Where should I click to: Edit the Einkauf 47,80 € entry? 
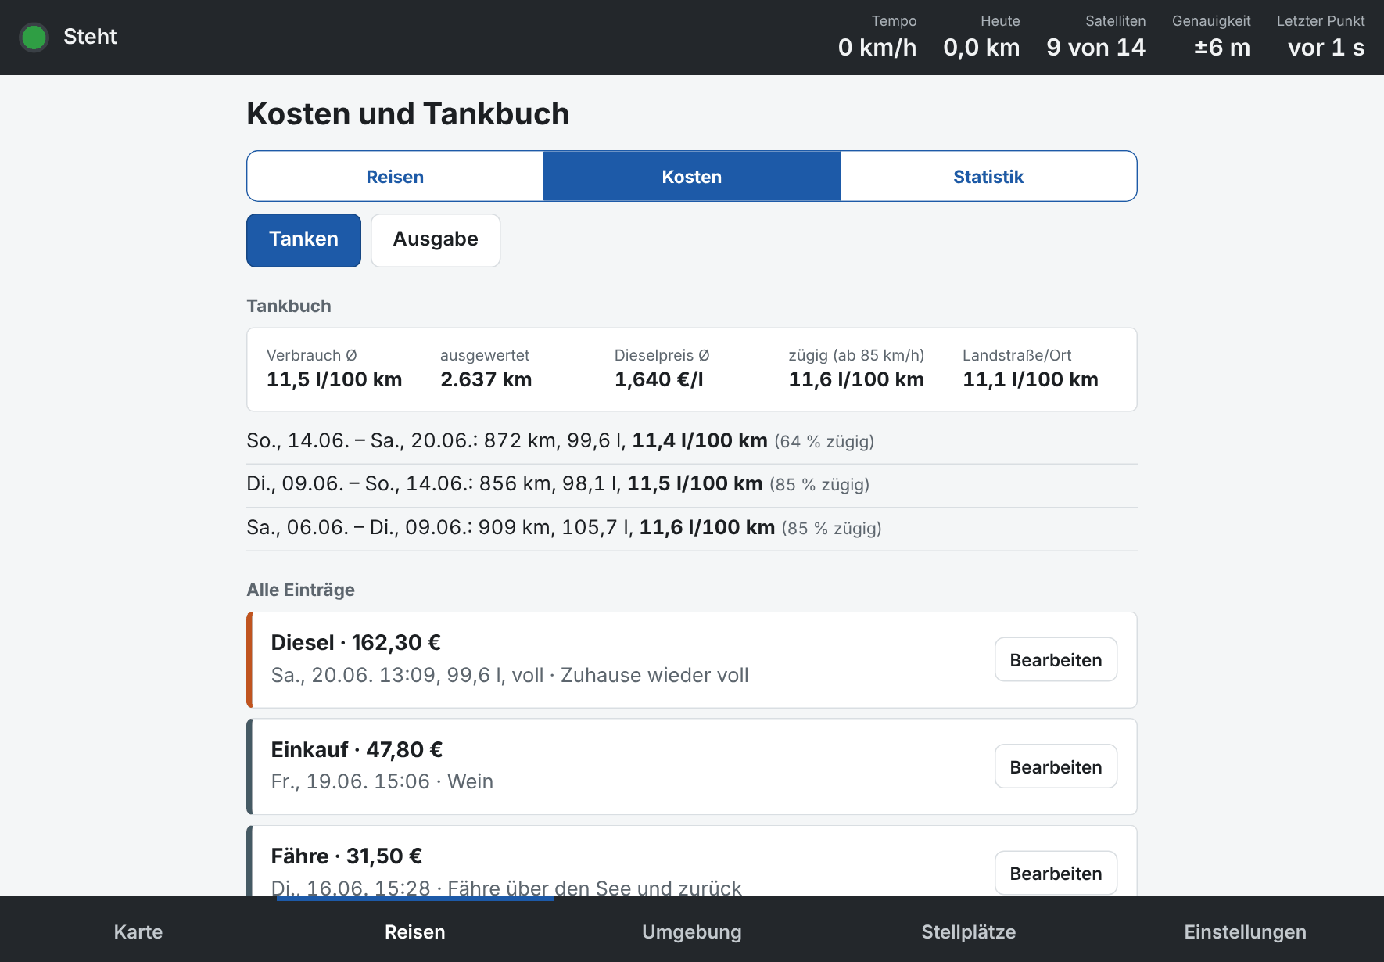[1056, 766]
